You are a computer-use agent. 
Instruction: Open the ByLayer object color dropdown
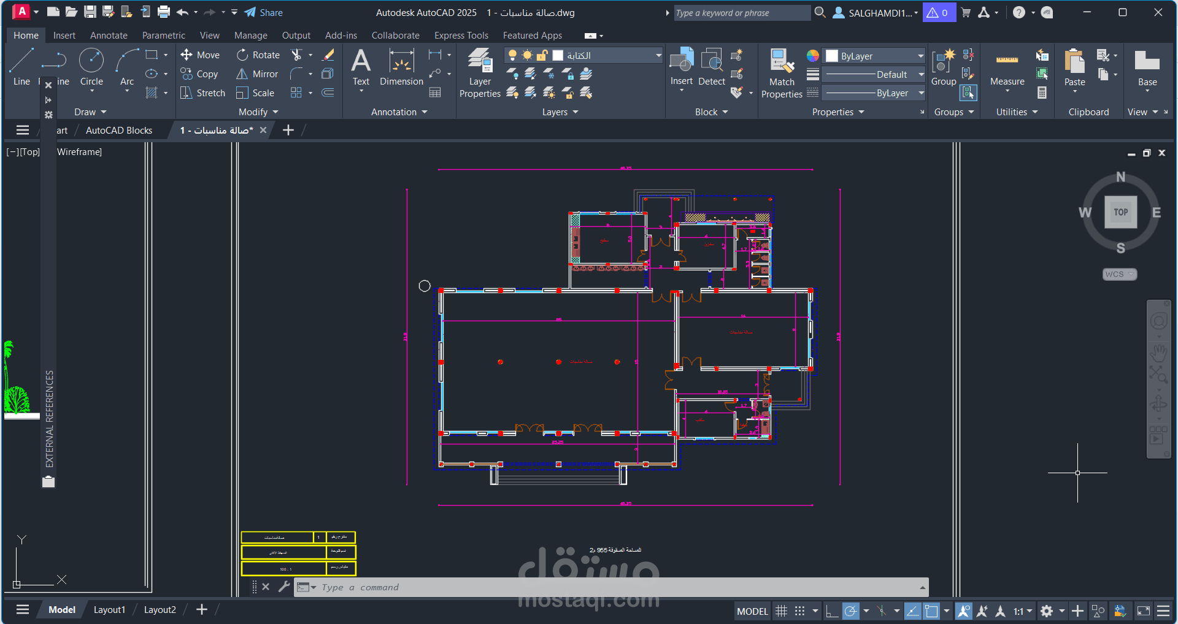874,56
